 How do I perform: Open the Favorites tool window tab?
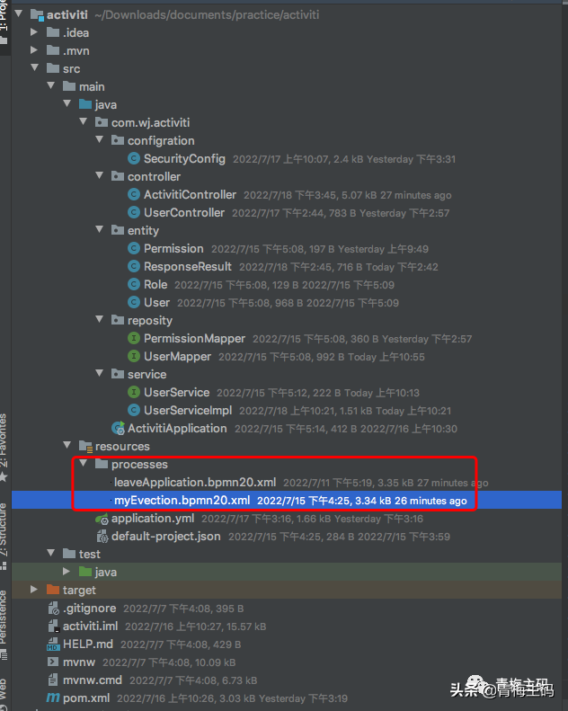pyautogui.click(x=4, y=447)
